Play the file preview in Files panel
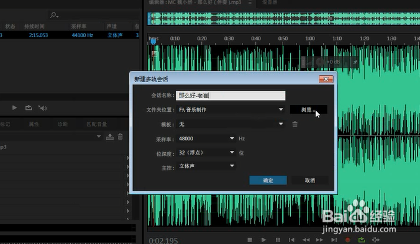The image size is (420, 244). pyautogui.click(x=14, y=107)
